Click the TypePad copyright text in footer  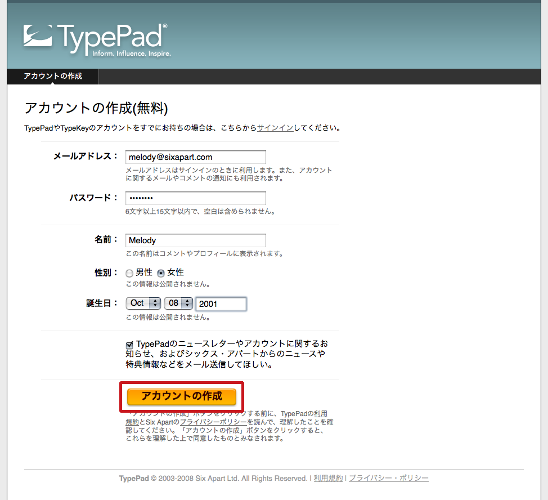(213, 478)
